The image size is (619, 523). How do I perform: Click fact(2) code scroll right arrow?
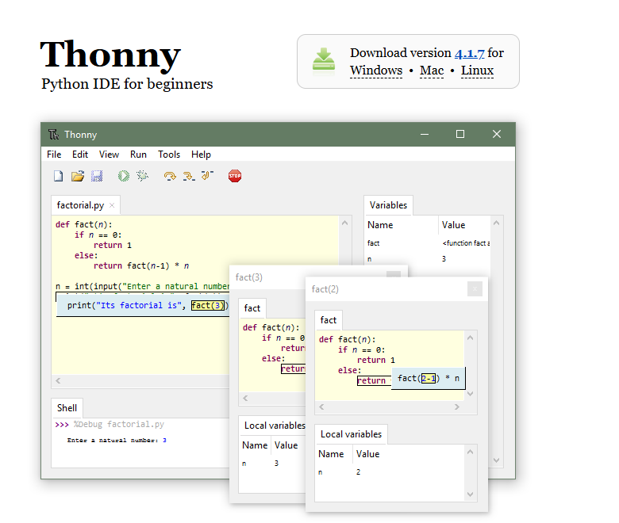pos(457,407)
